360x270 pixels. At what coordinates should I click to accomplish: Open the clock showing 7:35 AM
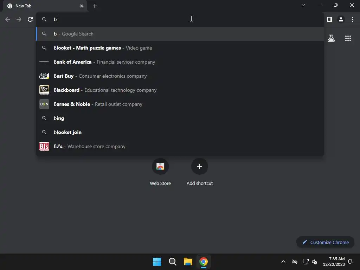click(x=334, y=262)
